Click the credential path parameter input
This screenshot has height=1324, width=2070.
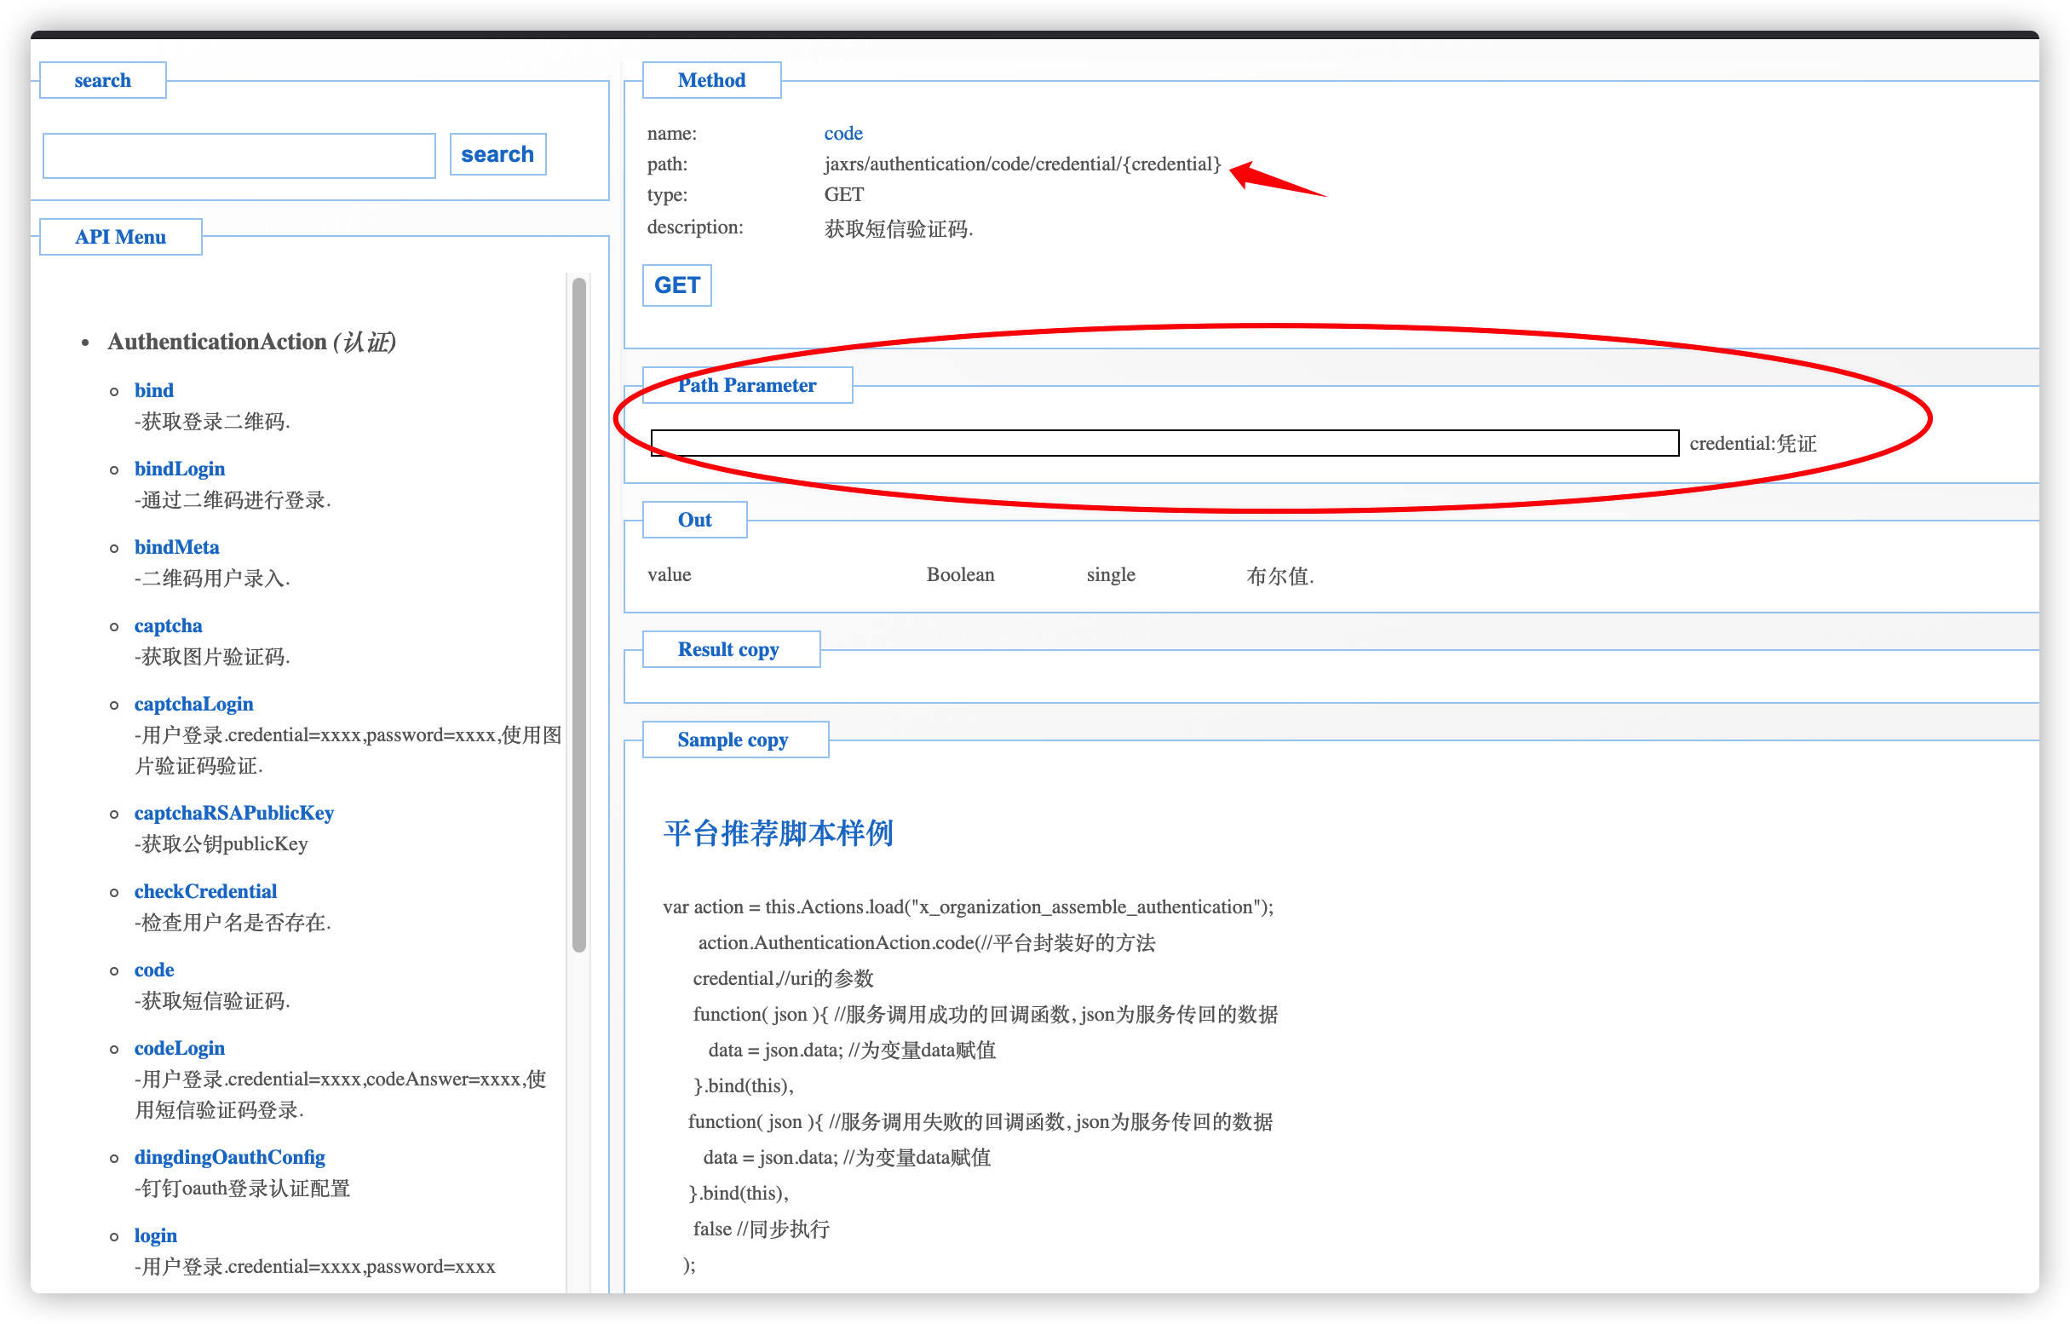point(1164,443)
